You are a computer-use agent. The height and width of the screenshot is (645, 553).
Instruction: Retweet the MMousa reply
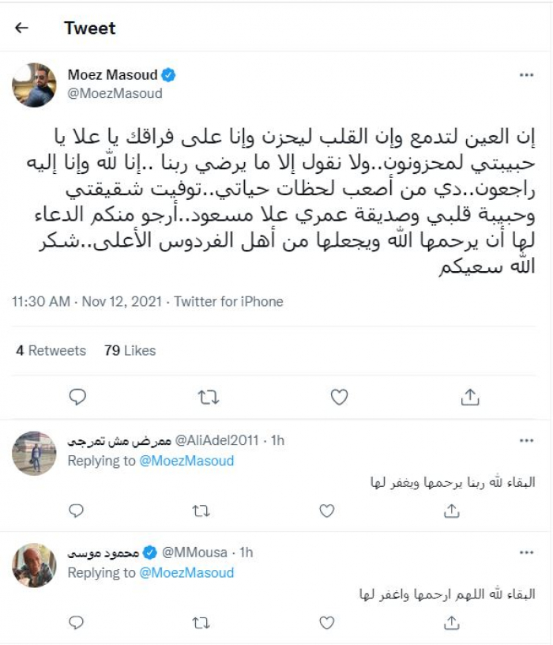coord(201,624)
